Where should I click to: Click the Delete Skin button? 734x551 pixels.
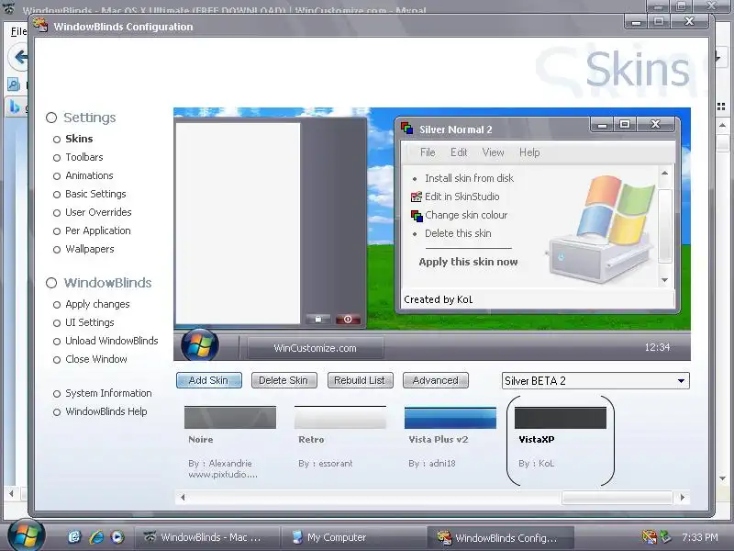(284, 380)
